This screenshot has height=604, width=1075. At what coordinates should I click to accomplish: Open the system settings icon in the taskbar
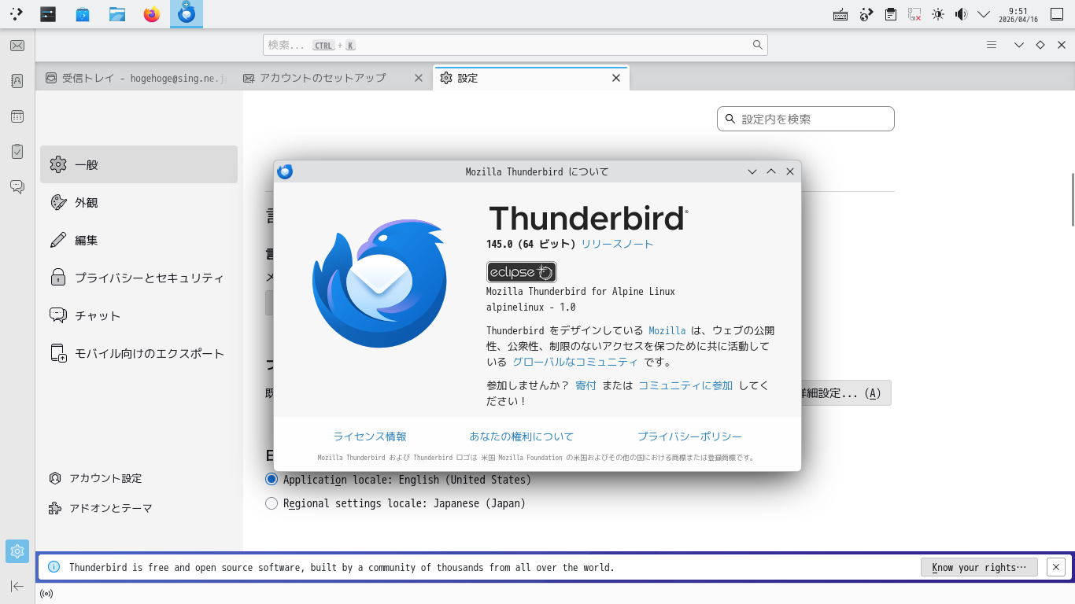[49, 14]
